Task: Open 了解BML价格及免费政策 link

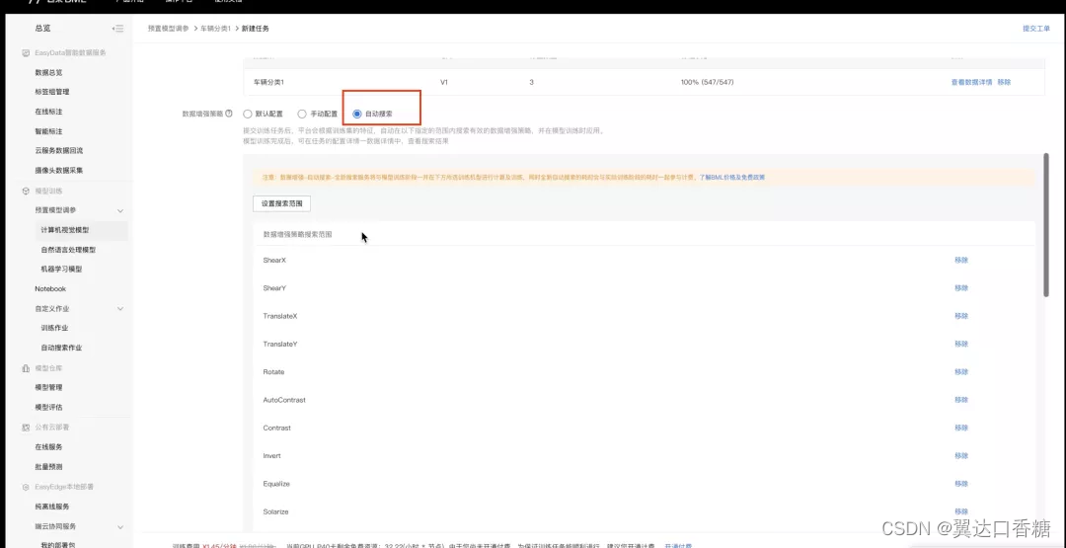Action: 732,178
